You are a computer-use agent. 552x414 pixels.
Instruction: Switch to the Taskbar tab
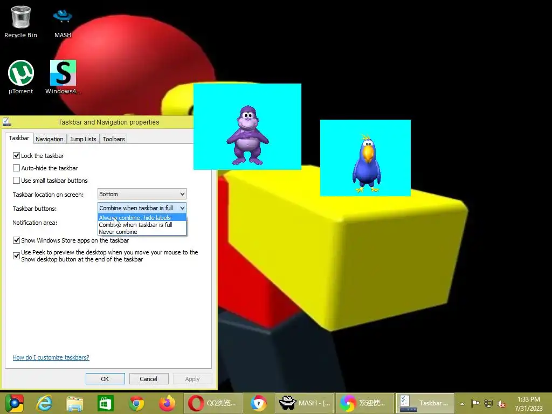coord(19,138)
